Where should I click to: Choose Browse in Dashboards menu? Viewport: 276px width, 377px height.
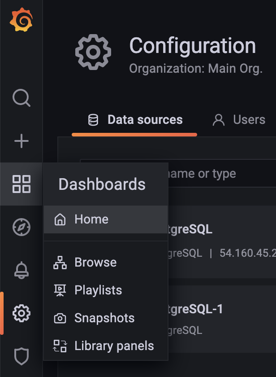pyautogui.click(x=106, y=262)
